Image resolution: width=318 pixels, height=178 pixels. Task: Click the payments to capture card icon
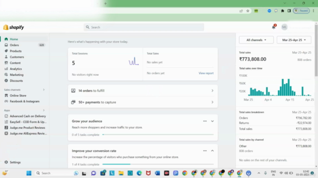pyautogui.click(x=73, y=102)
